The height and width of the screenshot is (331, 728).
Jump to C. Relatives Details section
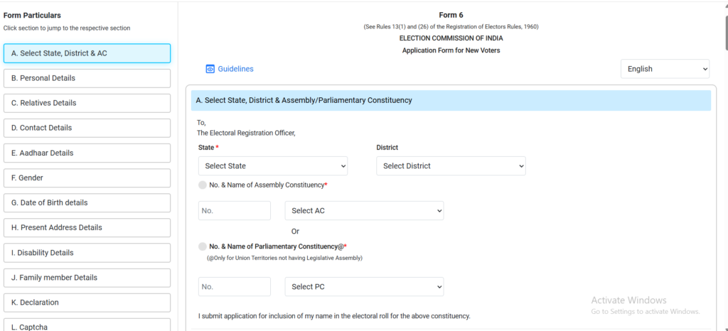pyautogui.click(x=87, y=103)
